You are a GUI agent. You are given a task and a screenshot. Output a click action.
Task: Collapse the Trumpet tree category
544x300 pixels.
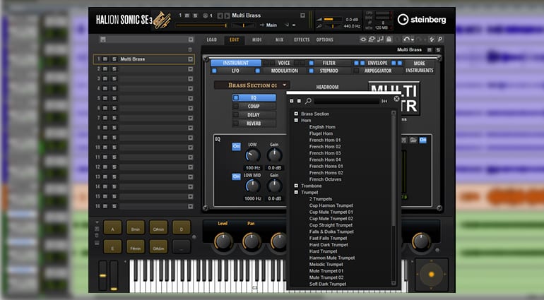click(296, 193)
